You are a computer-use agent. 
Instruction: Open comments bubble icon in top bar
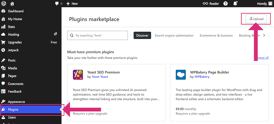click(x=57, y=4)
